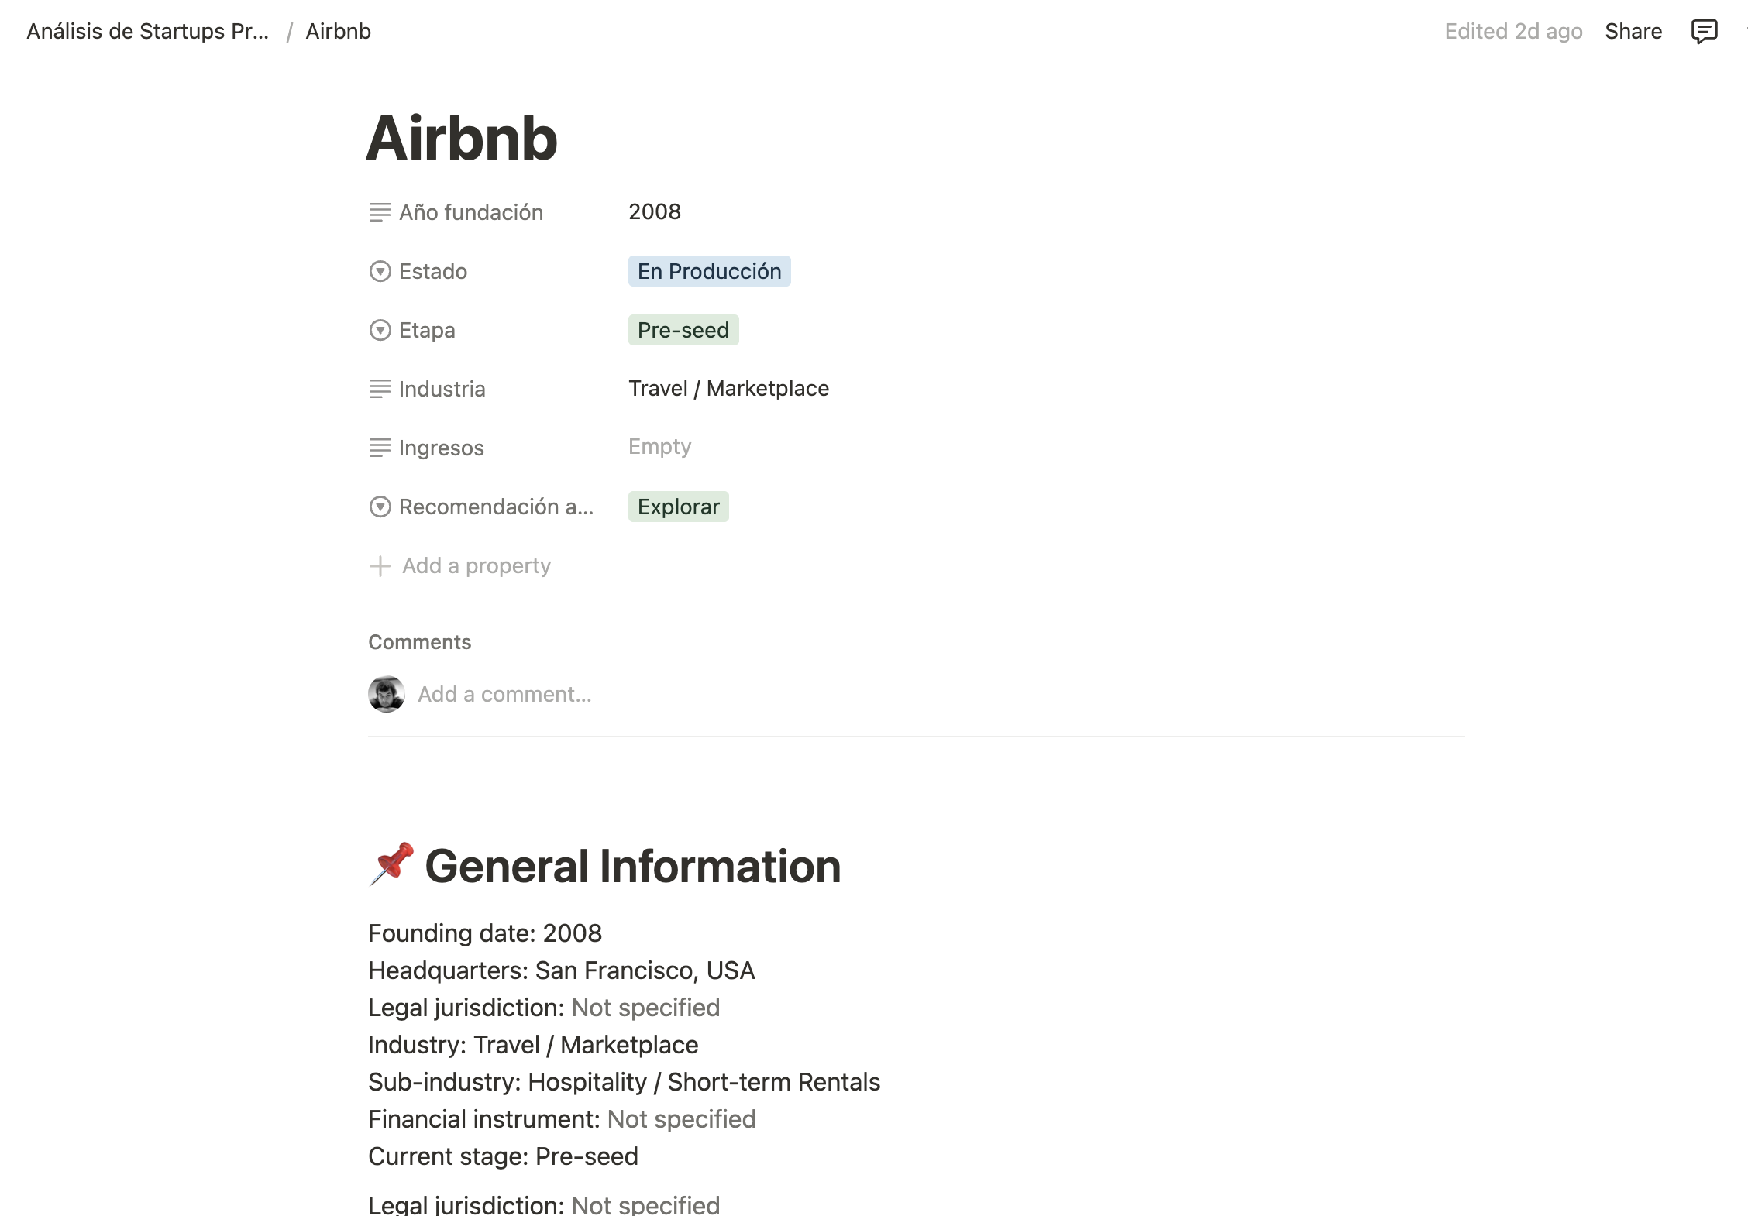Click the Airbnb breadcrumb item
This screenshot has height=1216, width=1748.
(x=337, y=31)
